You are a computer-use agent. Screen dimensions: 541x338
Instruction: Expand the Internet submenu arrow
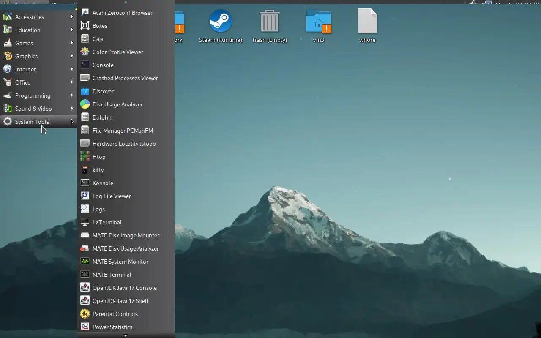72,69
